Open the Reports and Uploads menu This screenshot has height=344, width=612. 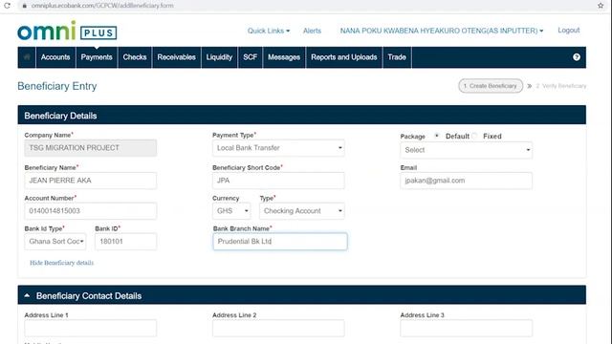tap(344, 57)
